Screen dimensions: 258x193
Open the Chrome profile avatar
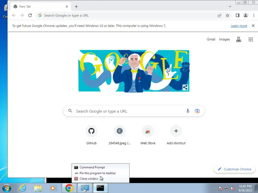pos(245,15)
